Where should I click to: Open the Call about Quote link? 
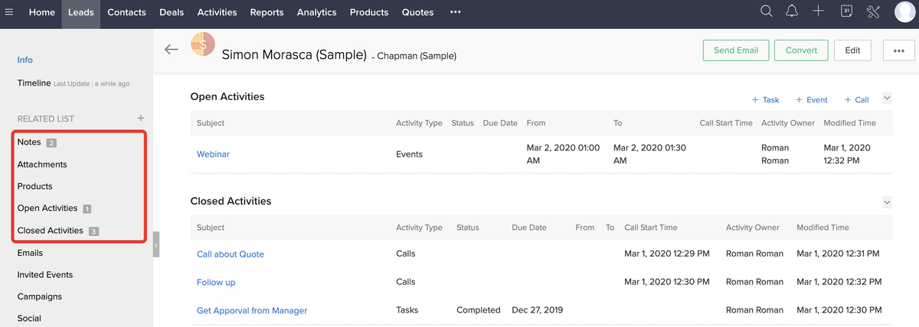(x=231, y=254)
